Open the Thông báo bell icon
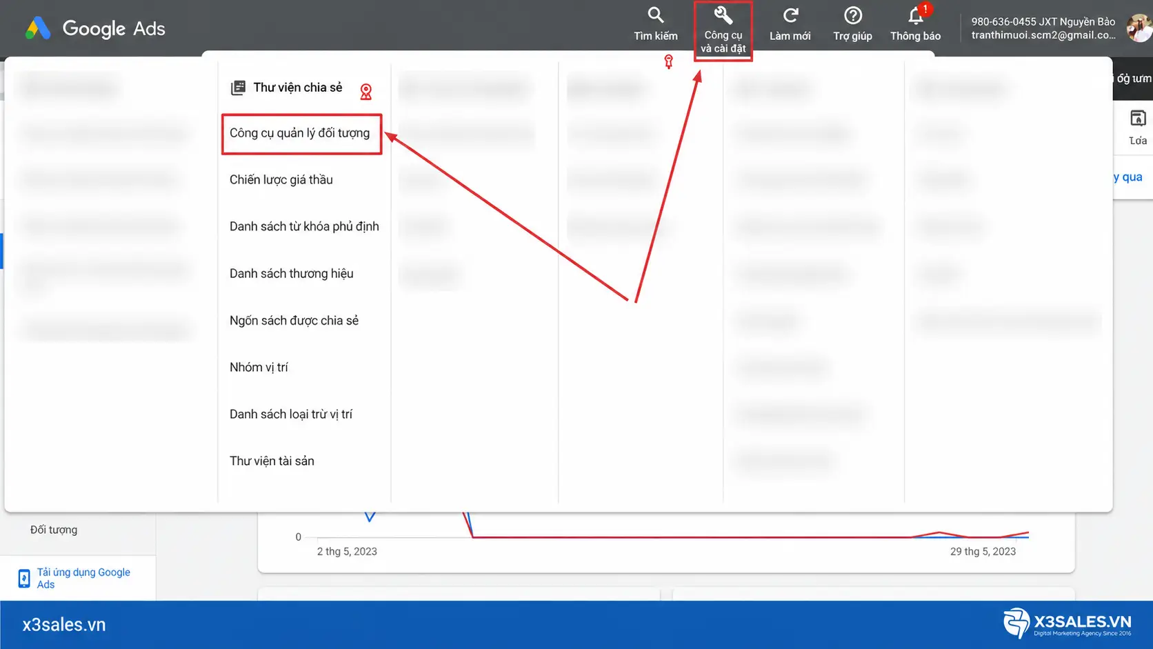The width and height of the screenshot is (1153, 649). click(x=916, y=15)
